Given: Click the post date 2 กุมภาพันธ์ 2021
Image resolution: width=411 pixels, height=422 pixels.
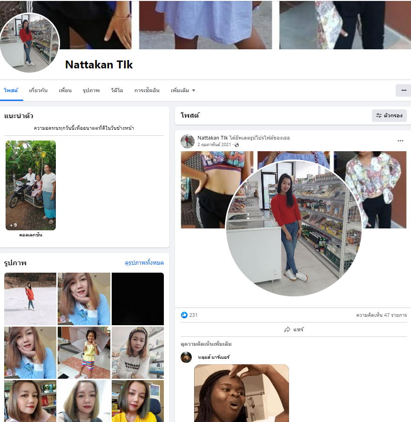Looking at the screenshot, I should [214, 145].
